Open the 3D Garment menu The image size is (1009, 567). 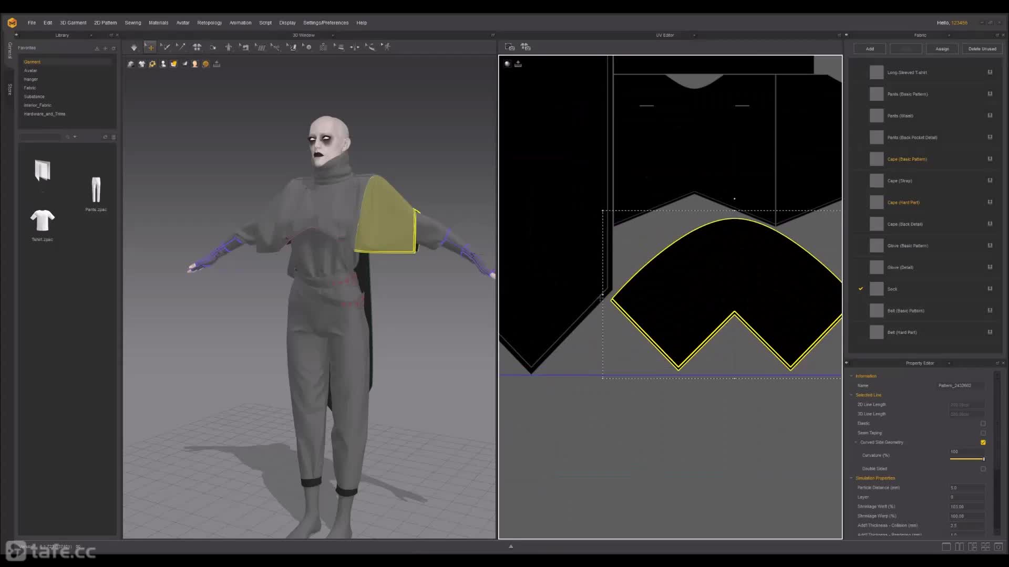tap(73, 23)
